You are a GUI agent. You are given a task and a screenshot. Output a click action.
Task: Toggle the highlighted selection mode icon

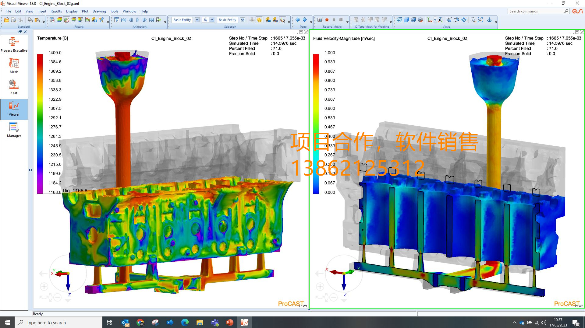[x=259, y=20]
